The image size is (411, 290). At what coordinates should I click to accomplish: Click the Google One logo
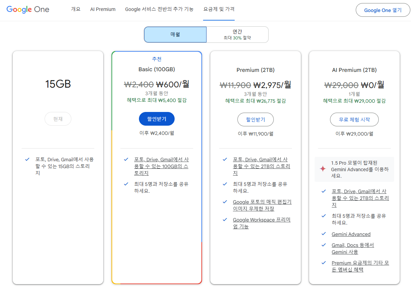[x=27, y=10]
